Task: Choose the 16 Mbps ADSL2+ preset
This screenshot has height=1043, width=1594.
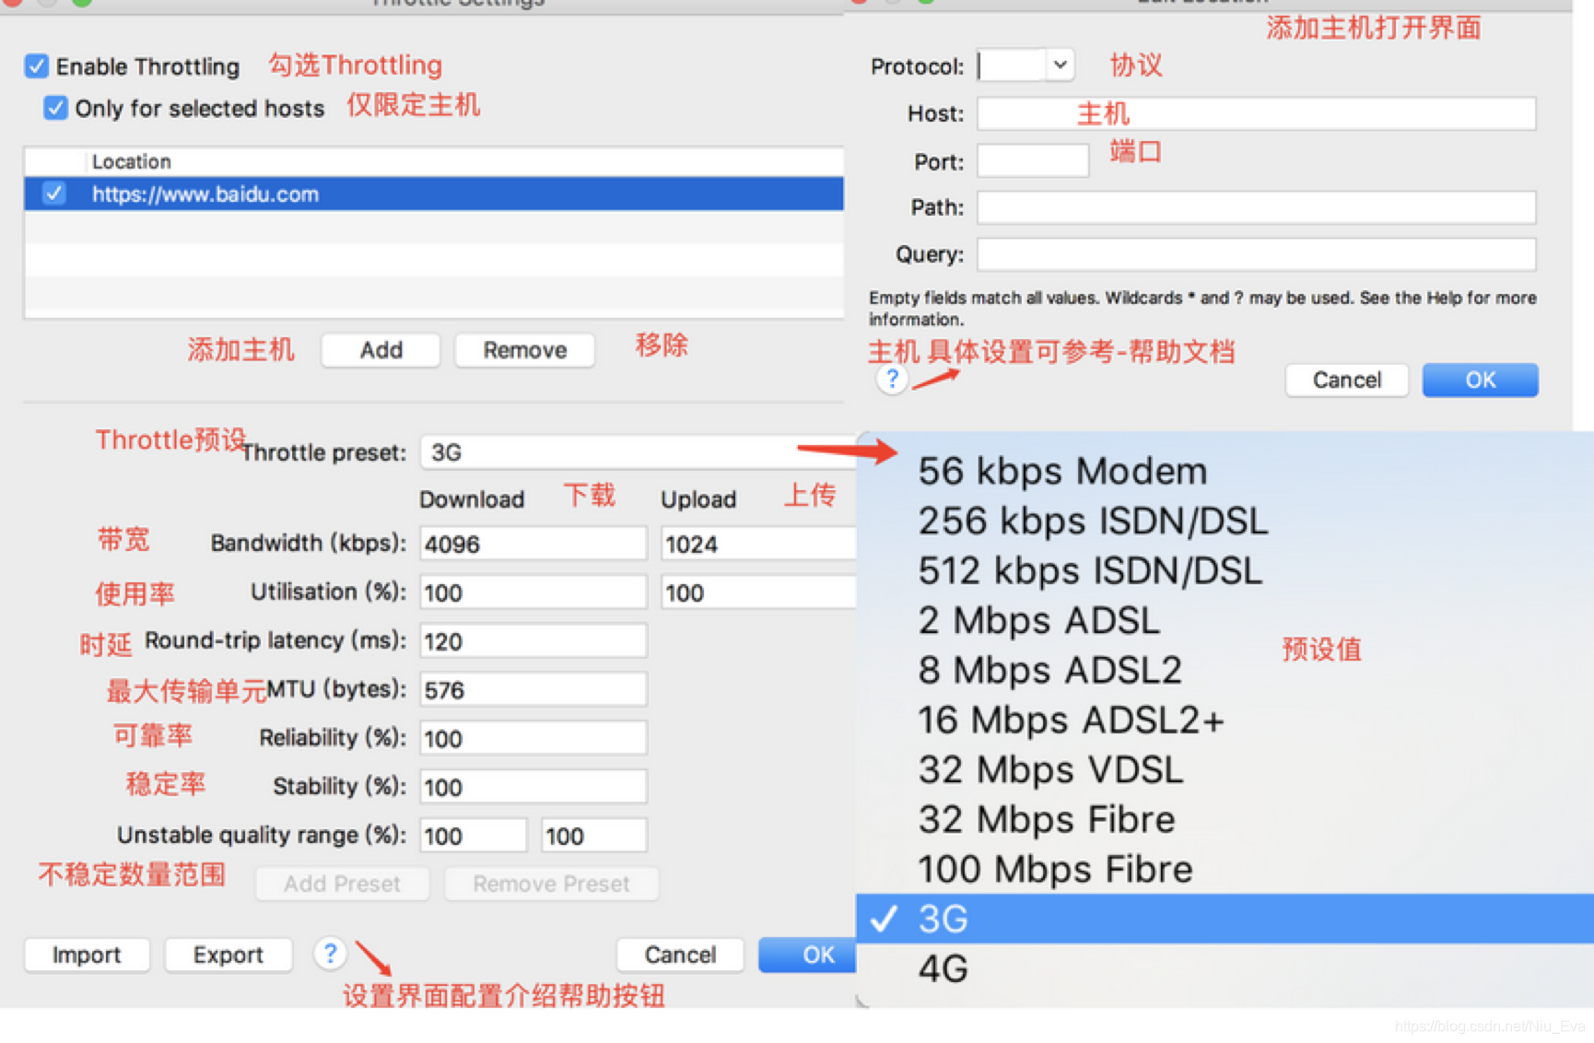Action: [1225, 720]
